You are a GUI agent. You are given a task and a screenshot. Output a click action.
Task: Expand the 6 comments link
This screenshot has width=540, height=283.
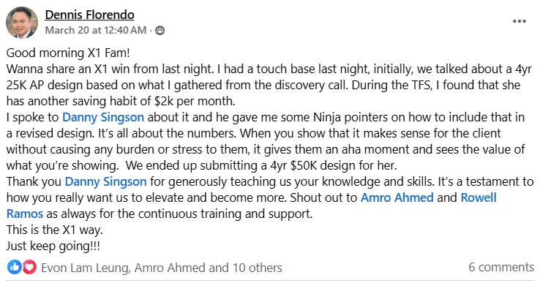point(501,267)
